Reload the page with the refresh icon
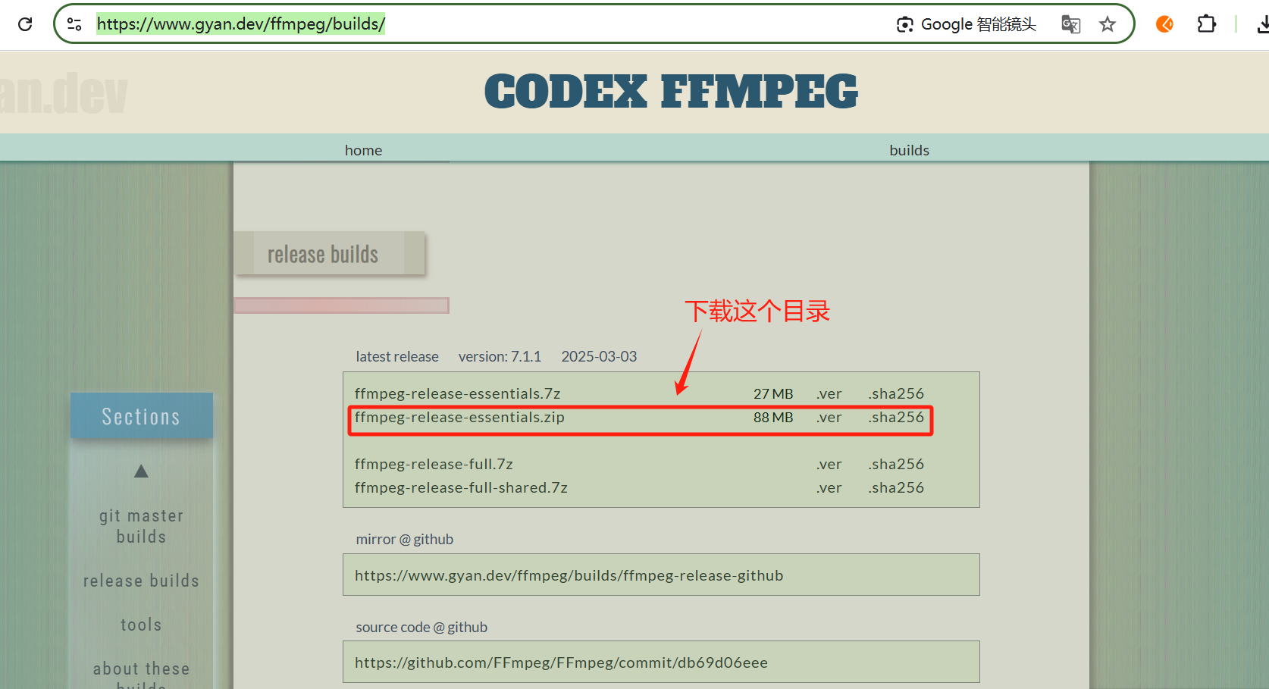This screenshot has height=689, width=1269. (25, 24)
